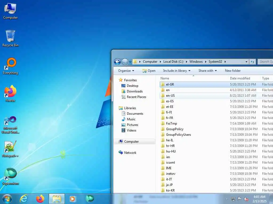Open the Windows Start menu orb
This screenshot has width=273, height=204.
[7, 199]
